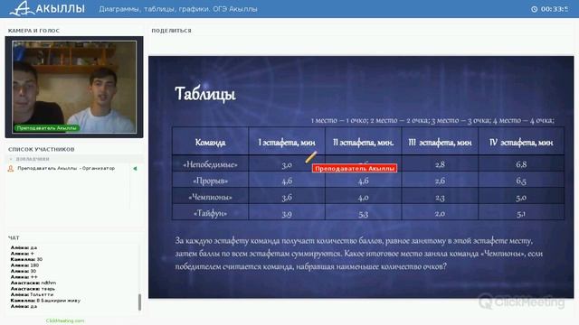Click the II эстафета, мин. column header
Viewport: 579px width, 325px height.
tap(364, 143)
